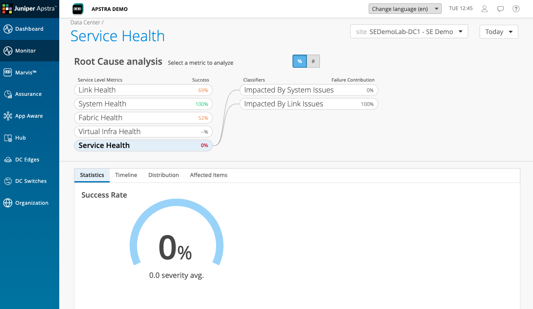Select Impacted By Link Issues classifier
This screenshot has width=533, height=309.
tap(309, 104)
